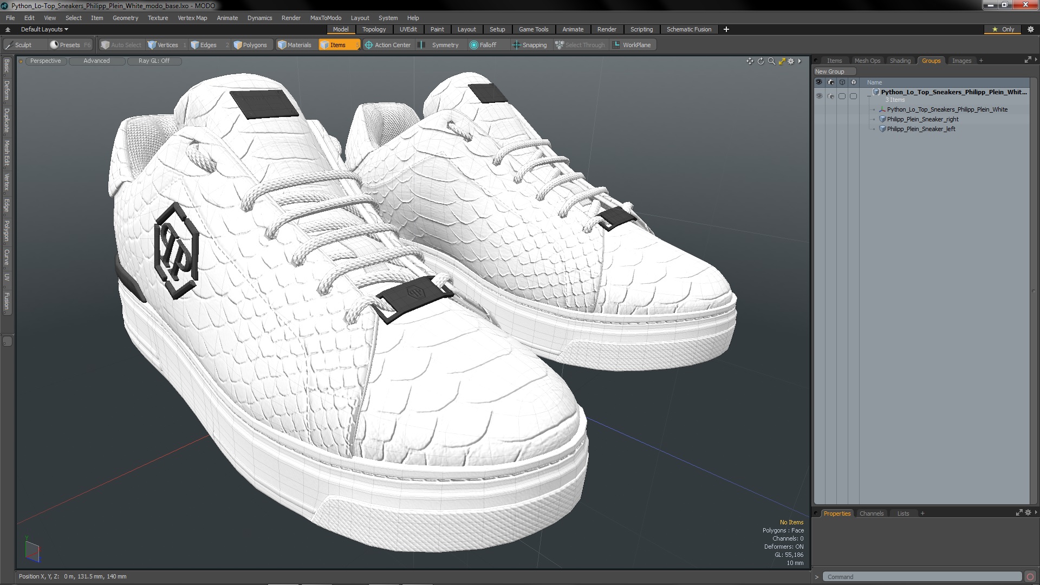Click the viewport pan/move control icon
The height and width of the screenshot is (585, 1040).
coord(750,61)
